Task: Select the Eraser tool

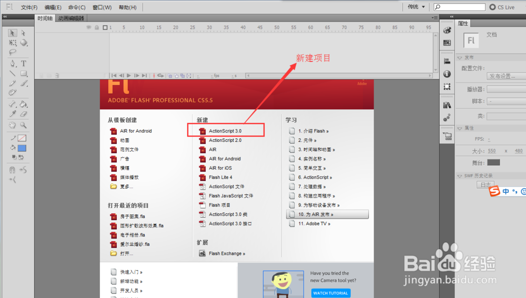Action: [x=24, y=114]
